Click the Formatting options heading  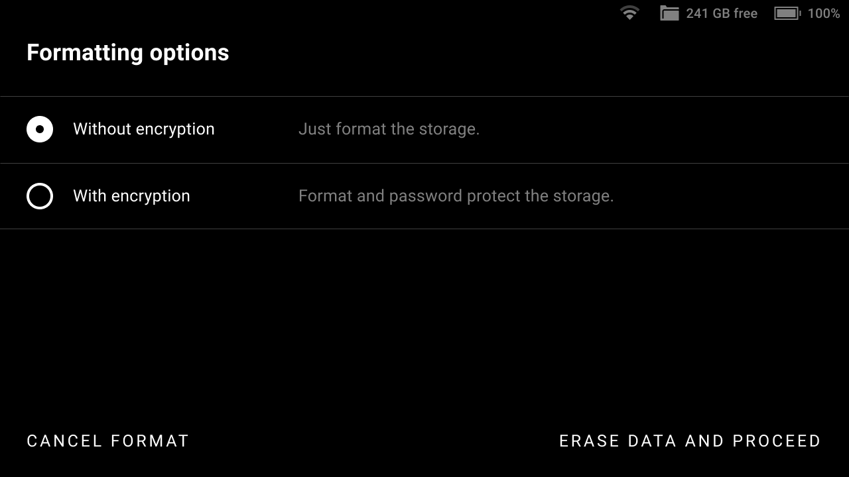tap(127, 53)
